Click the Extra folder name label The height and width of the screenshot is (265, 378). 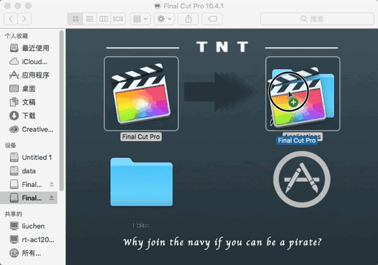click(140, 225)
